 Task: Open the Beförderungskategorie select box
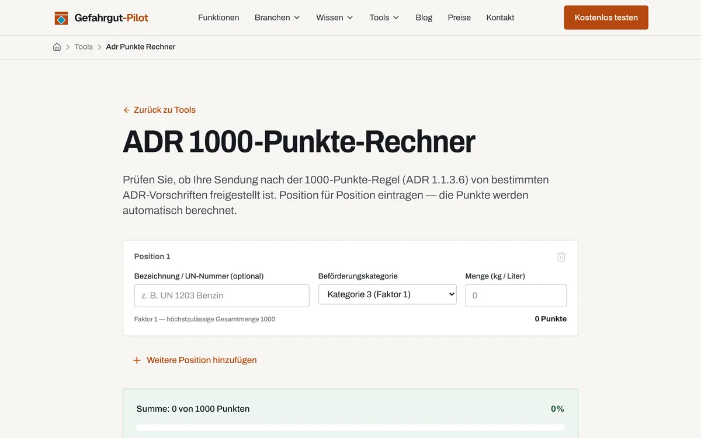(387, 294)
